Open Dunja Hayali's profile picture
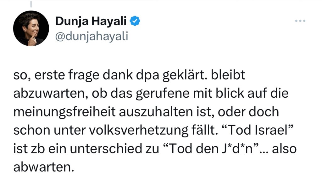This screenshot has height=185, width=322. click(31, 28)
